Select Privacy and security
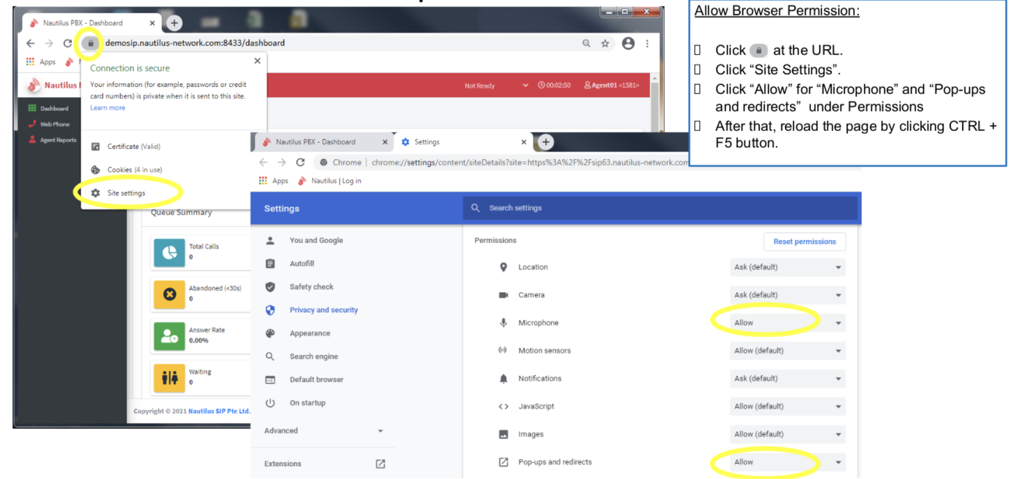The width and height of the screenshot is (1019, 479). click(x=323, y=310)
